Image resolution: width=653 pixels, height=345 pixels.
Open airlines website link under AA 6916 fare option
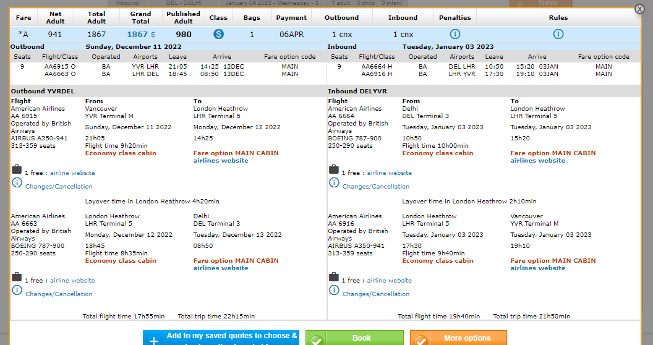pyautogui.click(x=537, y=268)
